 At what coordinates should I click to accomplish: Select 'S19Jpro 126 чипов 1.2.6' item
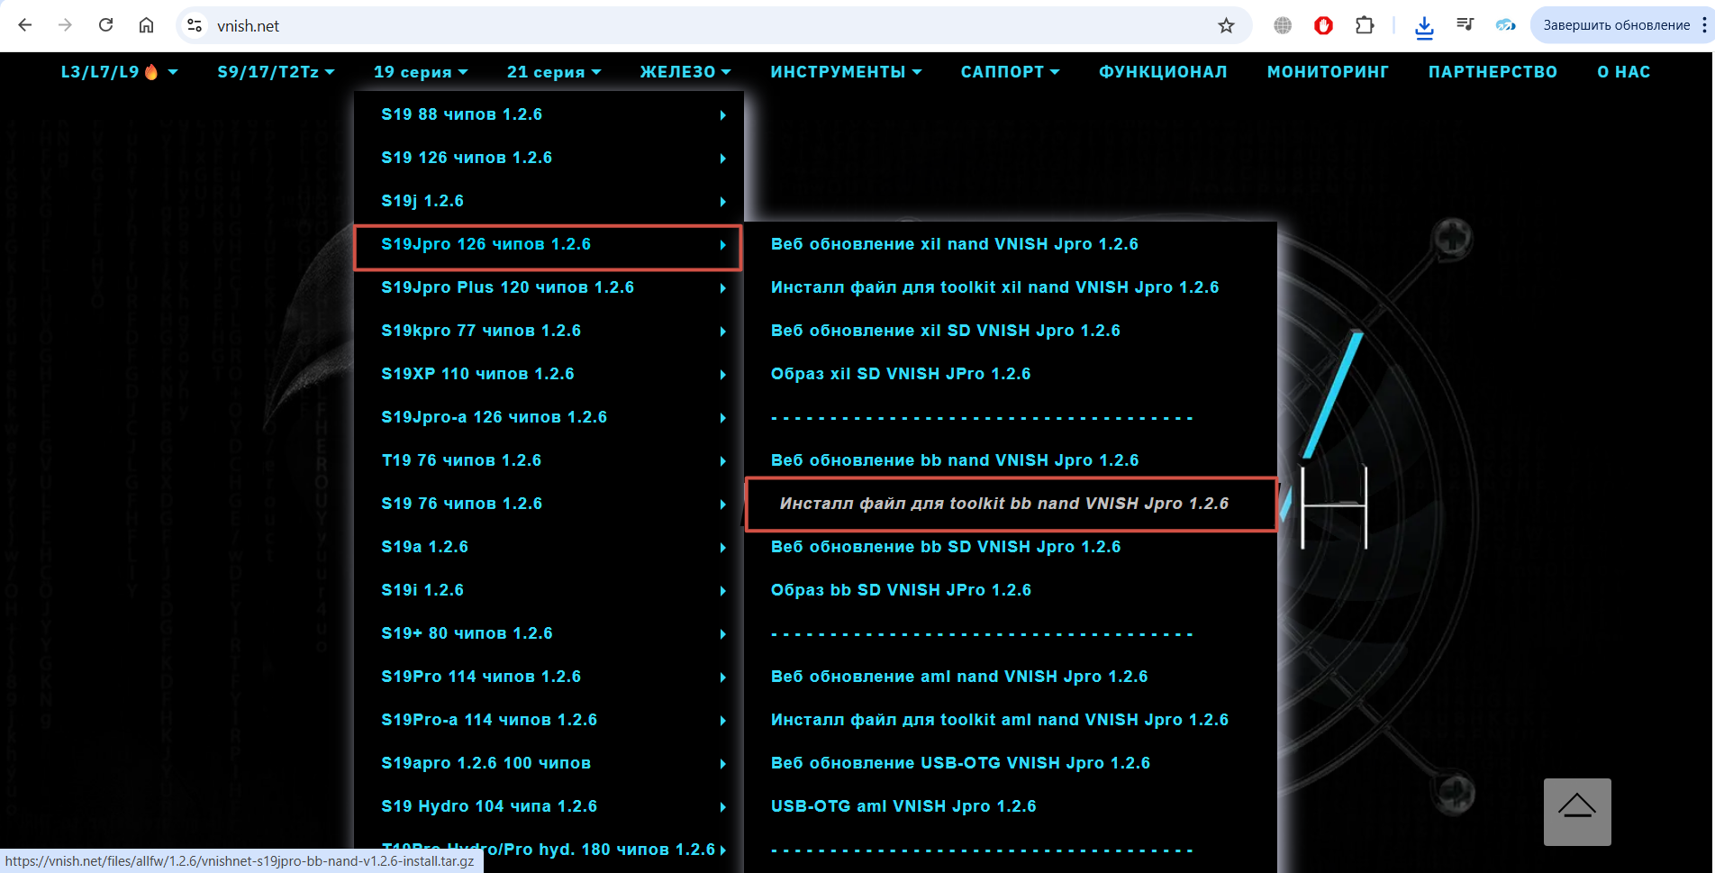point(549,244)
